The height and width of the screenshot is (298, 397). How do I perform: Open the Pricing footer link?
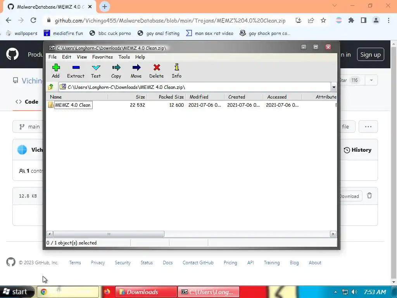point(230,263)
